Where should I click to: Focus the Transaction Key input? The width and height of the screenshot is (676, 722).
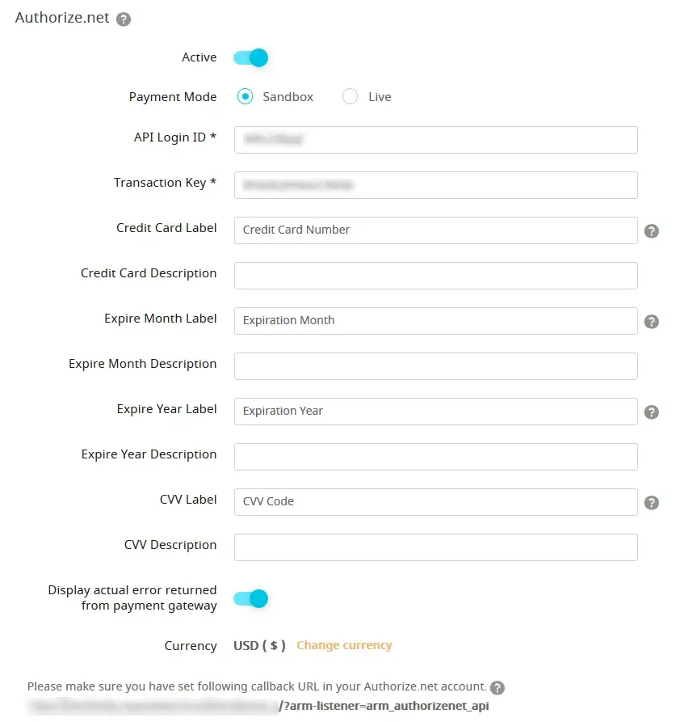pos(436,185)
